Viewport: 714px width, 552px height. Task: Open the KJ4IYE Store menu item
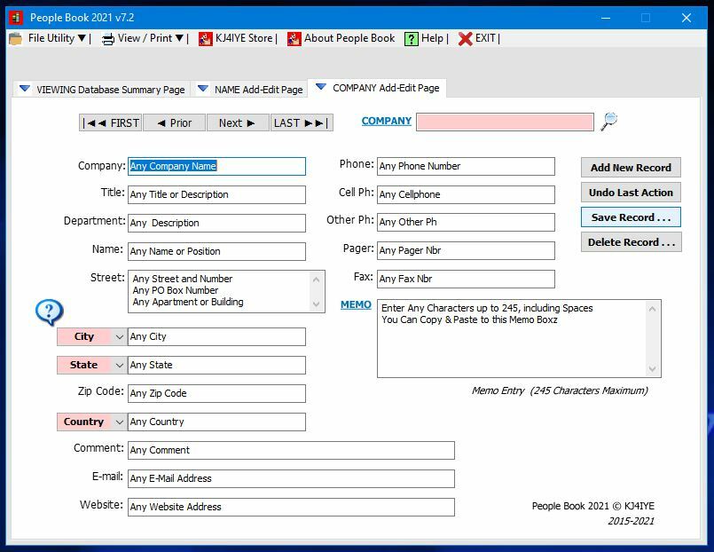click(244, 38)
